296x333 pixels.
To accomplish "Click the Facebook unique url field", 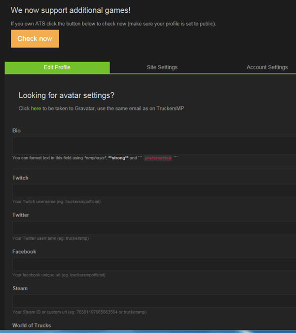I will coord(154,264).
